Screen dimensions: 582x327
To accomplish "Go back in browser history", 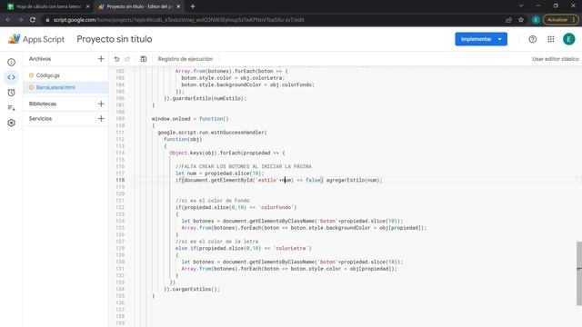I will [8, 20].
